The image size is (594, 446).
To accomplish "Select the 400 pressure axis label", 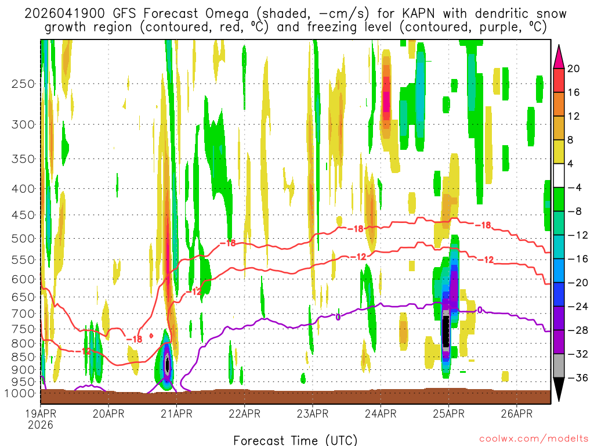I will 23,189.
